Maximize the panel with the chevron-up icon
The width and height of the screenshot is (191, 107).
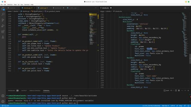(185, 90)
